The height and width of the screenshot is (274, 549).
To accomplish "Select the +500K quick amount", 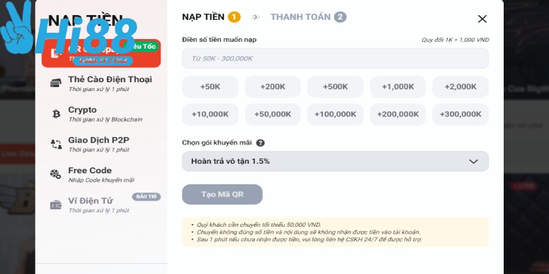I will 335,87.
